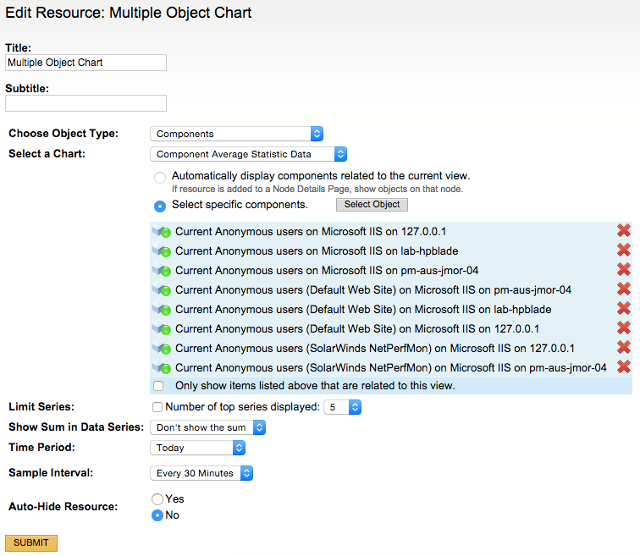This screenshot has height=556, width=640.
Task: Check the Number of top series displayed box
Action: (157, 407)
